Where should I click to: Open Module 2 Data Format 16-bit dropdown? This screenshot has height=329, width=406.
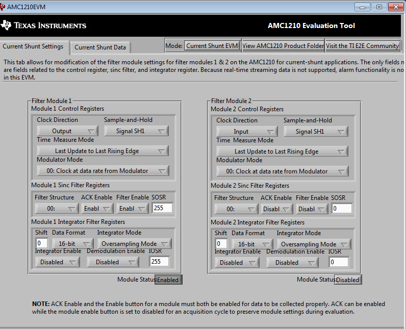[252, 244]
